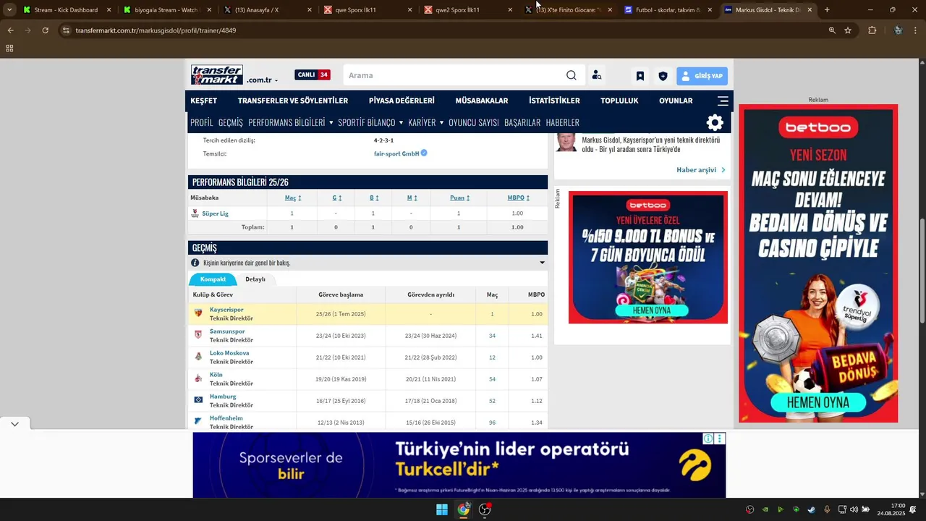Open Haber arşivi link
This screenshot has height=521, width=926.
pos(701,169)
